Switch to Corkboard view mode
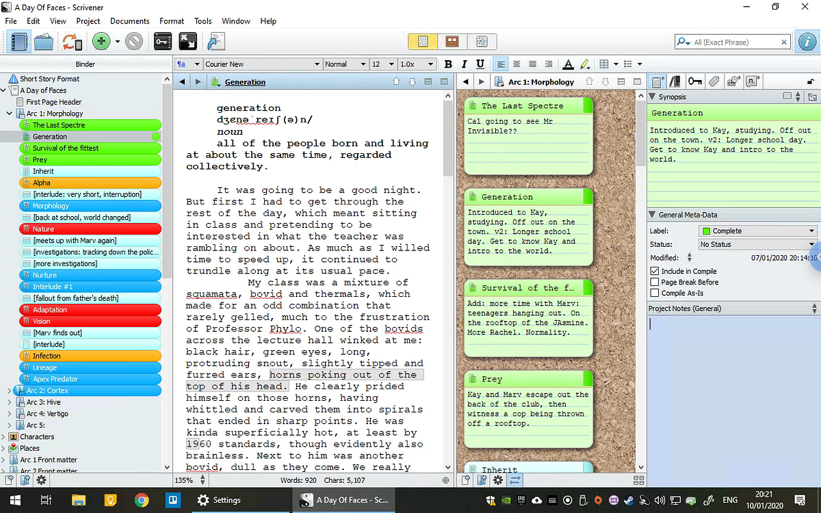 tap(452, 42)
